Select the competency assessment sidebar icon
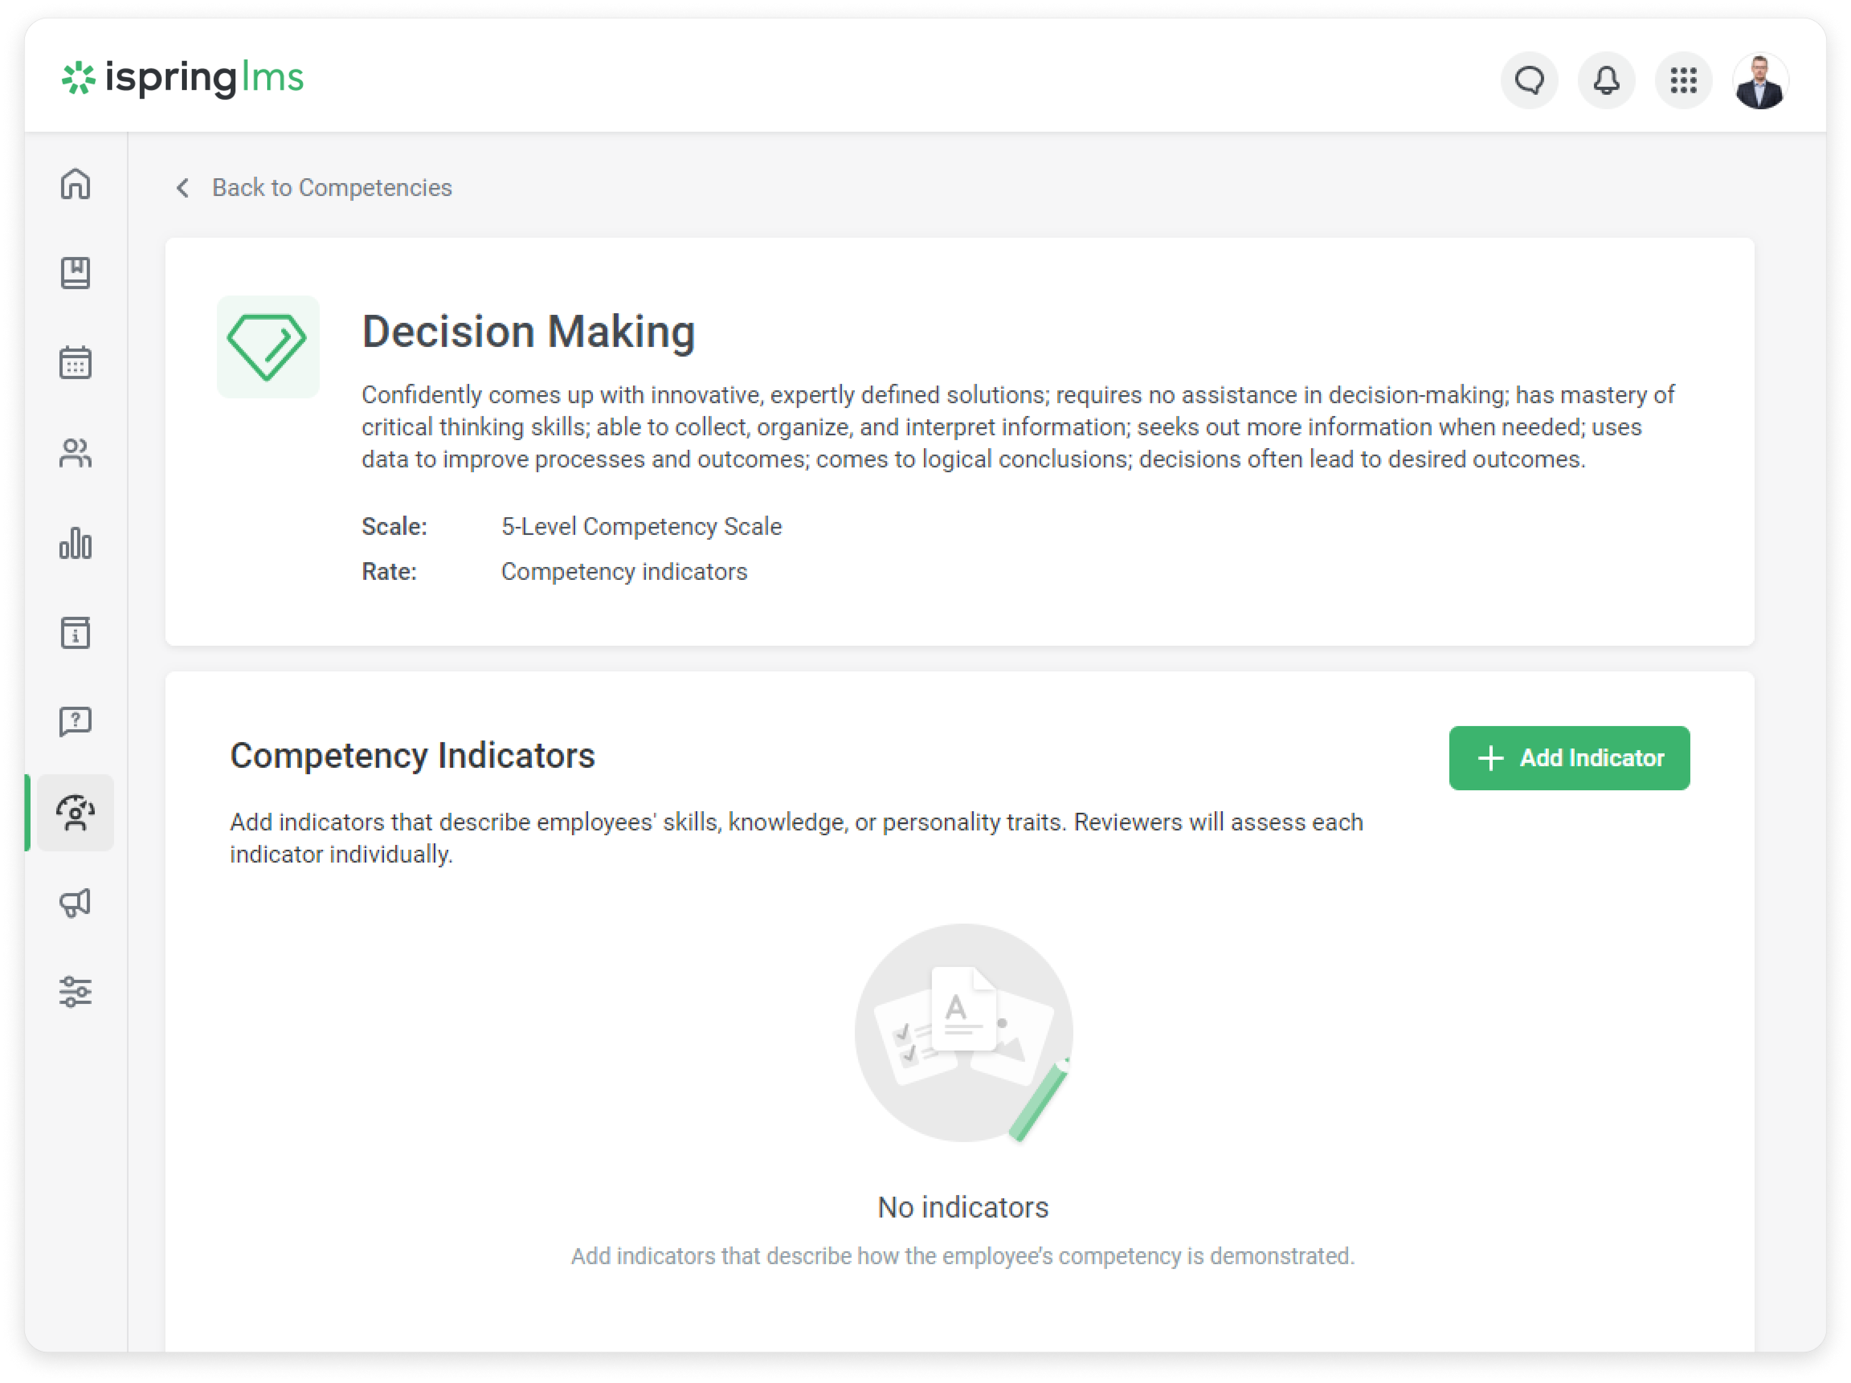Screen dimensions: 1851x1383 pyautogui.click(x=75, y=812)
